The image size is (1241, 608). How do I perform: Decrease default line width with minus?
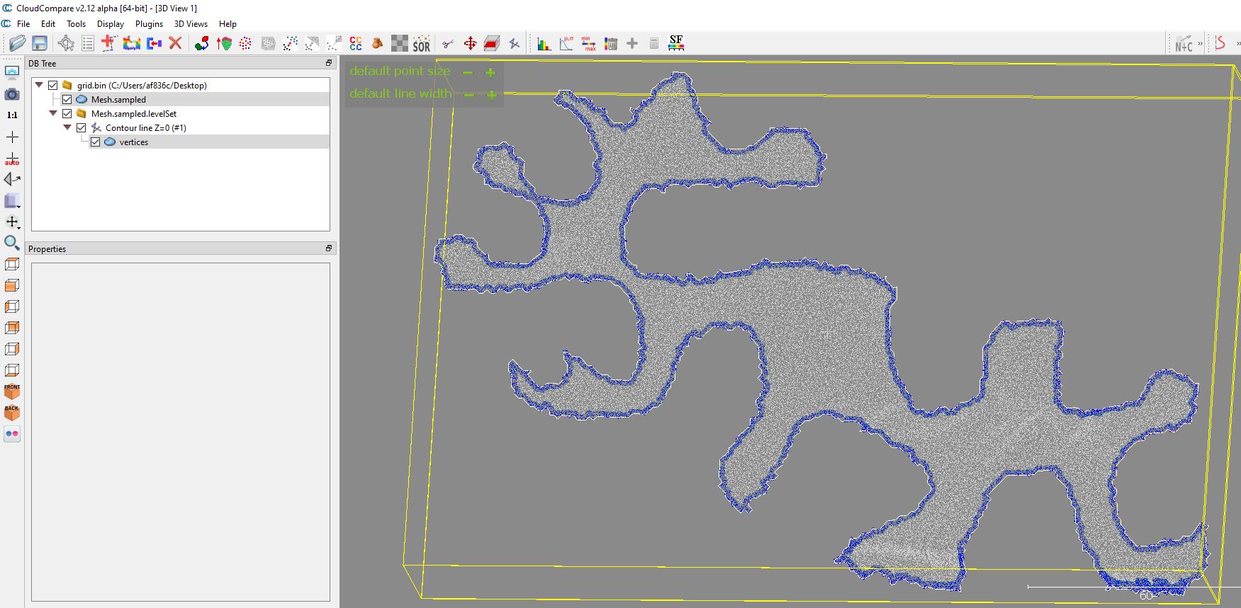(x=468, y=95)
